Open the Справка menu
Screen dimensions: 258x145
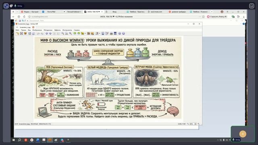point(77,30)
